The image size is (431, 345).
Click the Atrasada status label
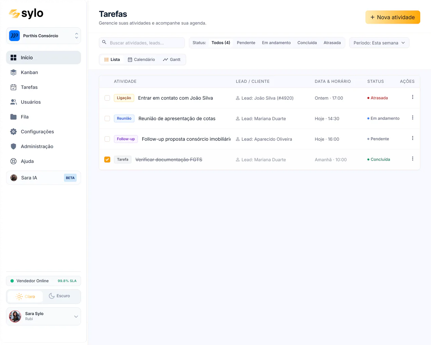(x=378, y=98)
